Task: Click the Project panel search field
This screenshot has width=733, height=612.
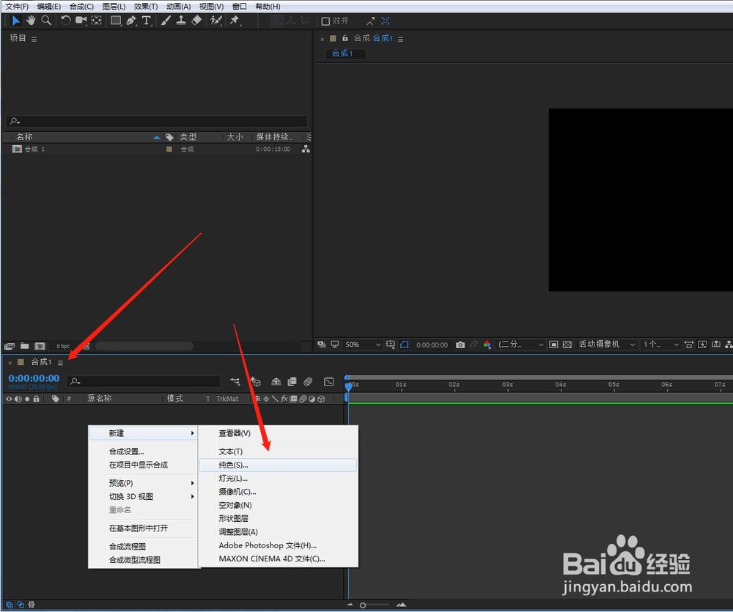Action: [x=157, y=121]
